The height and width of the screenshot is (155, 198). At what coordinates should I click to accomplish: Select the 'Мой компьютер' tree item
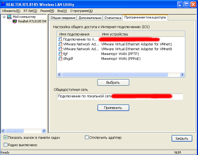(24, 17)
